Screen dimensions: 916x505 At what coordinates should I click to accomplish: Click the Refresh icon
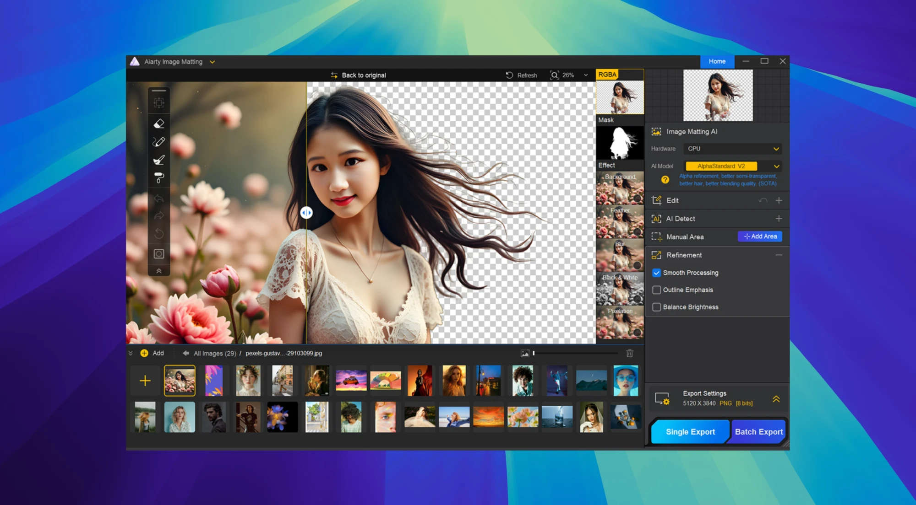point(509,75)
